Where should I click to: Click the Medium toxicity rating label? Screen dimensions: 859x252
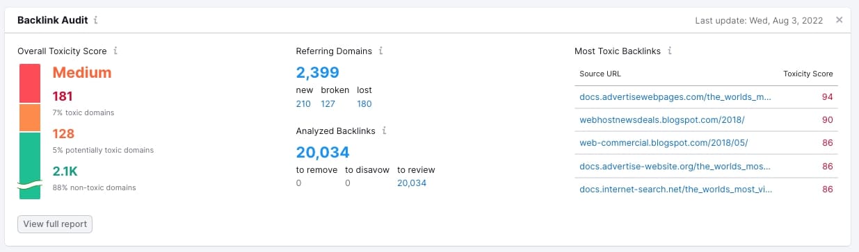[x=82, y=72]
